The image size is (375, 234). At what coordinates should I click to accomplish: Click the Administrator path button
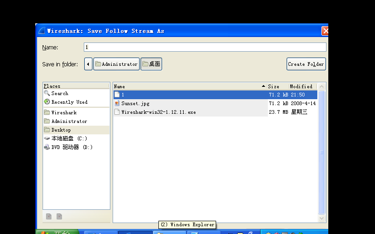(116, 64)
